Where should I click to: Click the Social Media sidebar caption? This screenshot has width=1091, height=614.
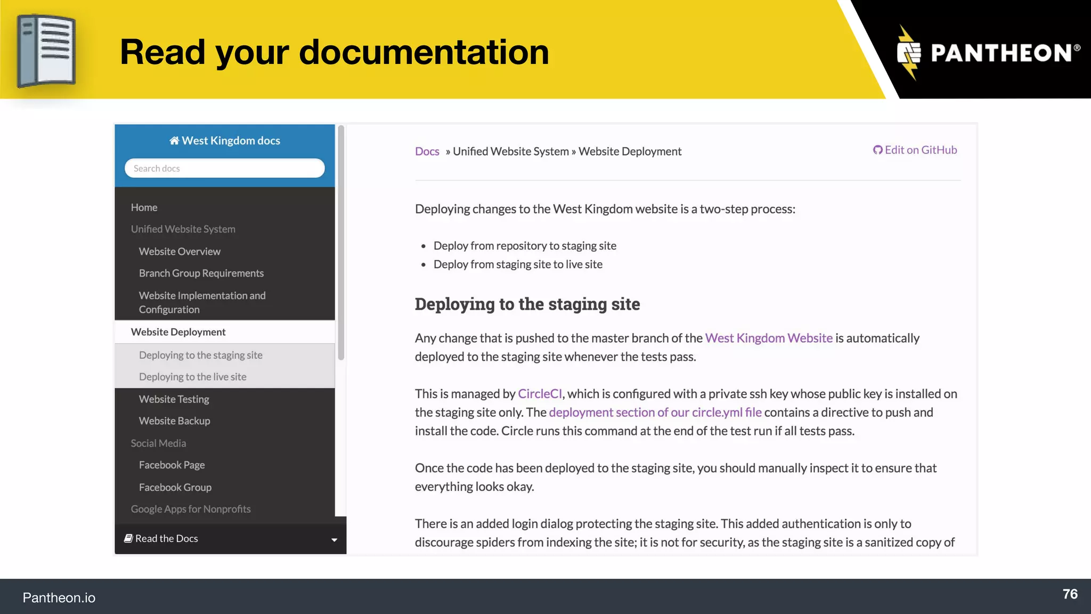(x=158, y=443)
